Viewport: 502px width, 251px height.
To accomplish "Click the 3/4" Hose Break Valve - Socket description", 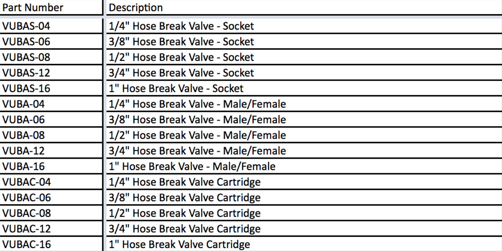I will 181,73.
